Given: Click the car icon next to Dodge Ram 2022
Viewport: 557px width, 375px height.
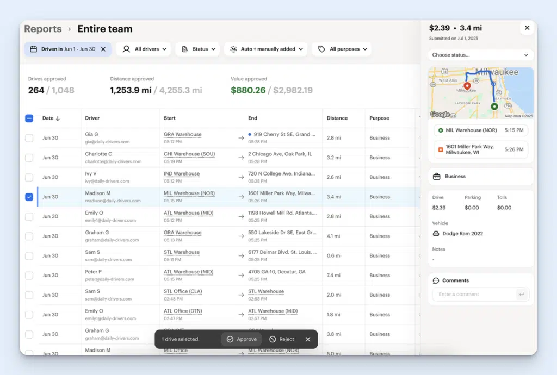Looking at the screenshot, I should 436,233.
